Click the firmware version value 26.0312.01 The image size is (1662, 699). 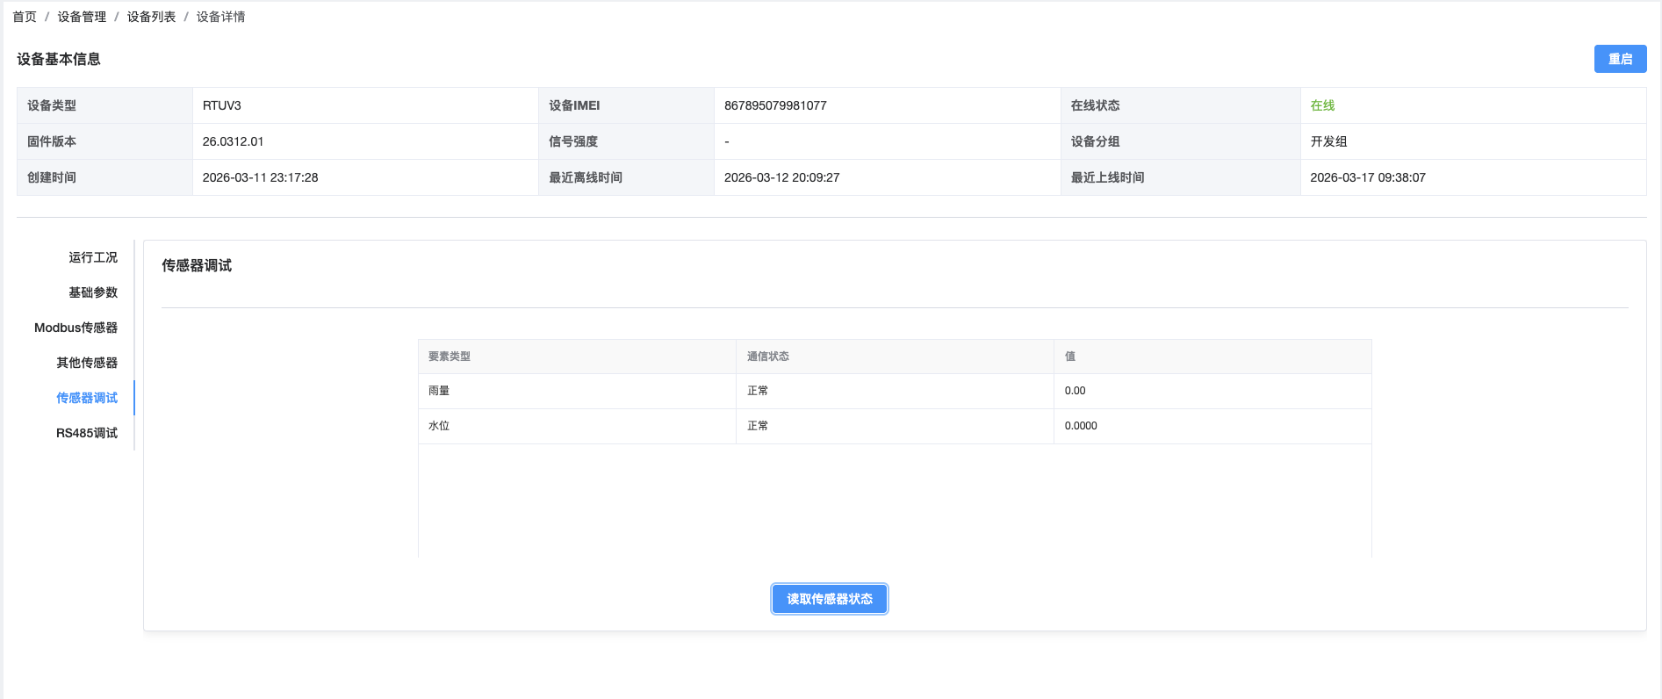point(233,141)
